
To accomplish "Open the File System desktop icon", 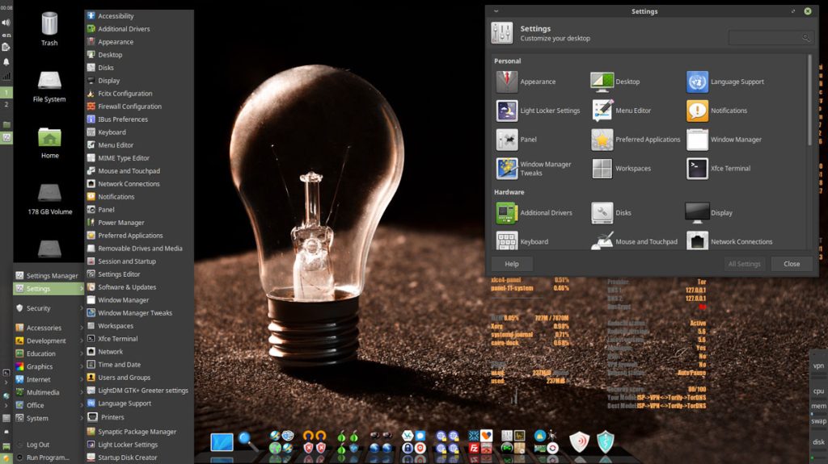I will [x=49, y=82].
